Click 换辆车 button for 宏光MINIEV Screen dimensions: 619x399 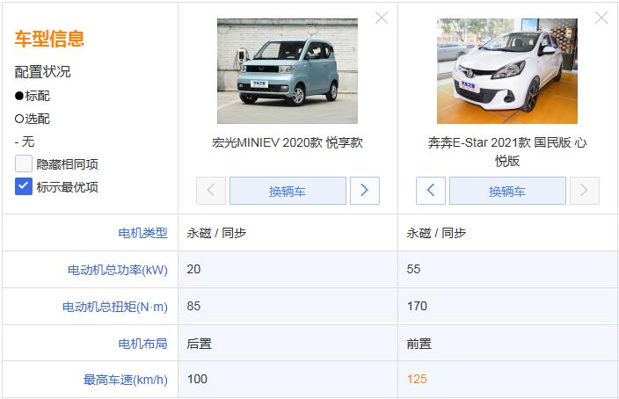coord(288,191)
